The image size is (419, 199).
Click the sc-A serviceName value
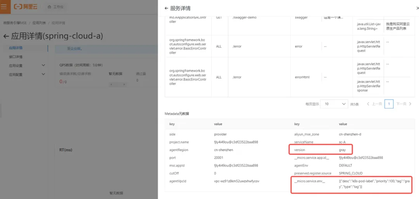[342, 142]
